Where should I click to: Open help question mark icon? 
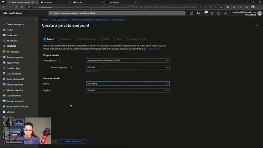coord(219,13)
